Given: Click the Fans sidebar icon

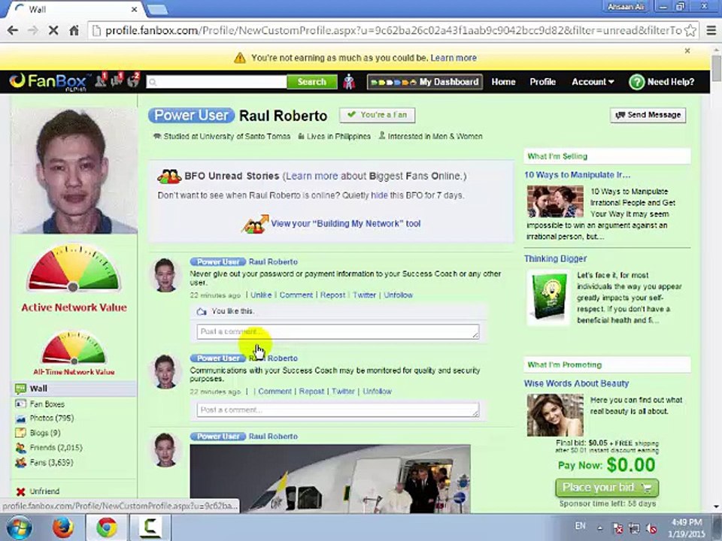Looking at the screenshot, I should click(20, 462).
